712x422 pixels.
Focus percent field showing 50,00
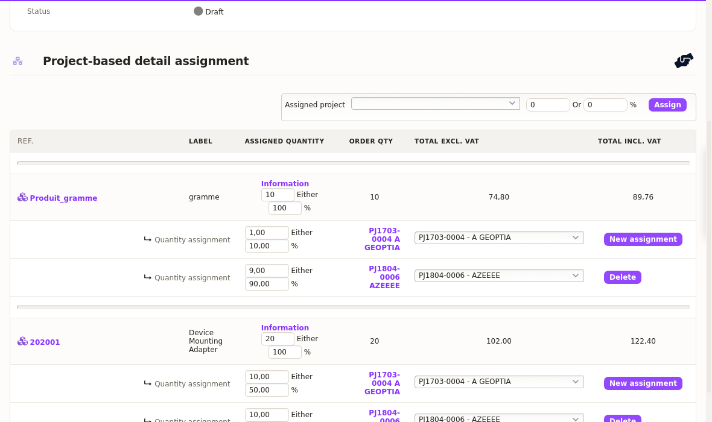[267, 390]
